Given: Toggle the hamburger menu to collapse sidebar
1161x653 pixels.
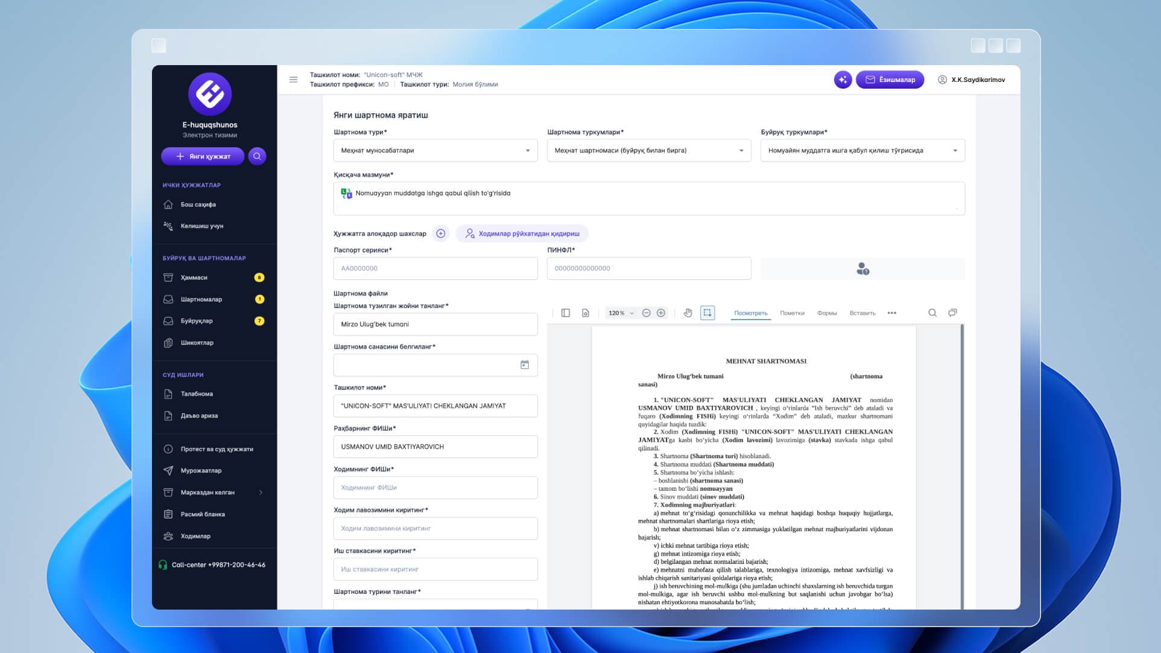Looking at the screenshot, I should click(x=294, y=80).
